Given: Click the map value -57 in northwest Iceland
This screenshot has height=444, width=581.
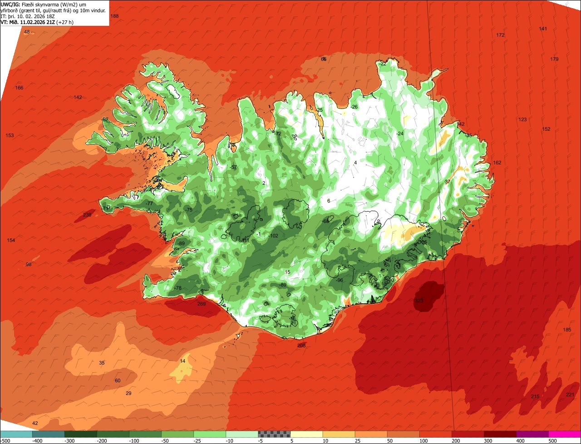Looking at the screenshot, I should pyautogui.click(x=233, y=167).
